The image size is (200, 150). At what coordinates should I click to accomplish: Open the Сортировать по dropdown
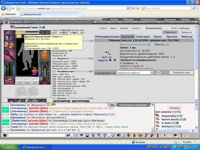(135, 73)
